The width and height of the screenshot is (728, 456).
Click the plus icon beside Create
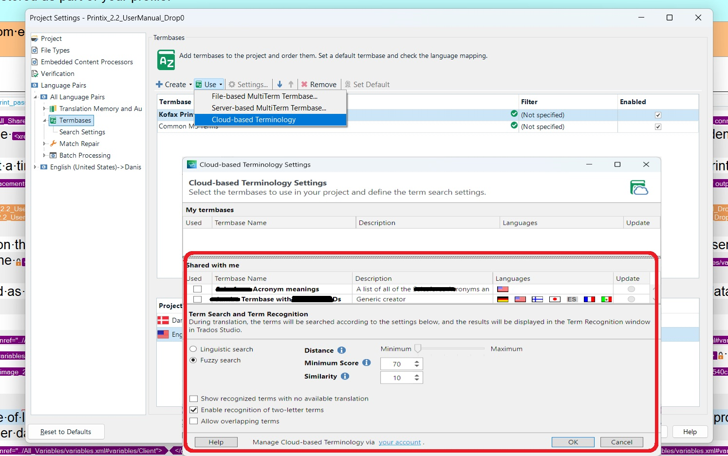click(159, 84)
